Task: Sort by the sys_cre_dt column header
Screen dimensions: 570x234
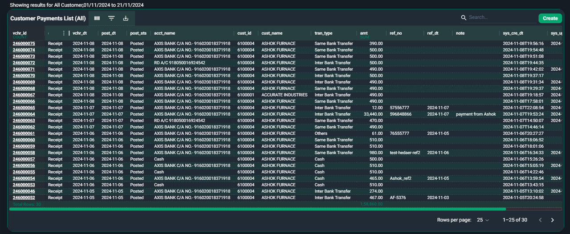Action: tap(513, 33)
